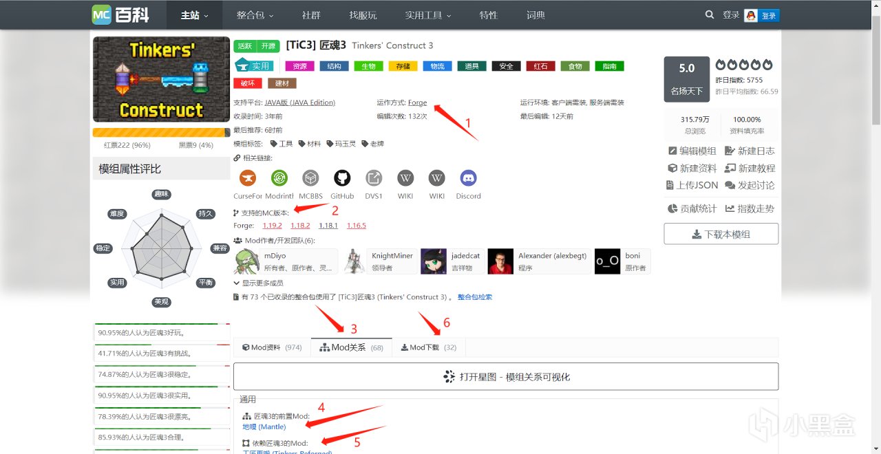
Task: Open the 新建资料 link
Action: pyautogui.click(x=692, y=168)
